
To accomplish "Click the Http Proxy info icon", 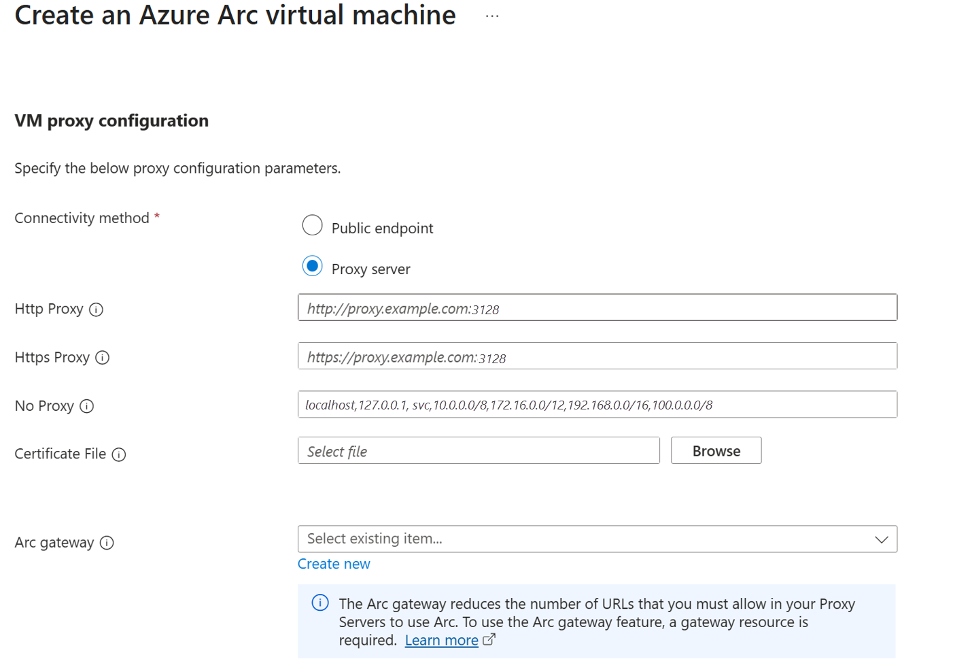I will (x=97, y=309).
